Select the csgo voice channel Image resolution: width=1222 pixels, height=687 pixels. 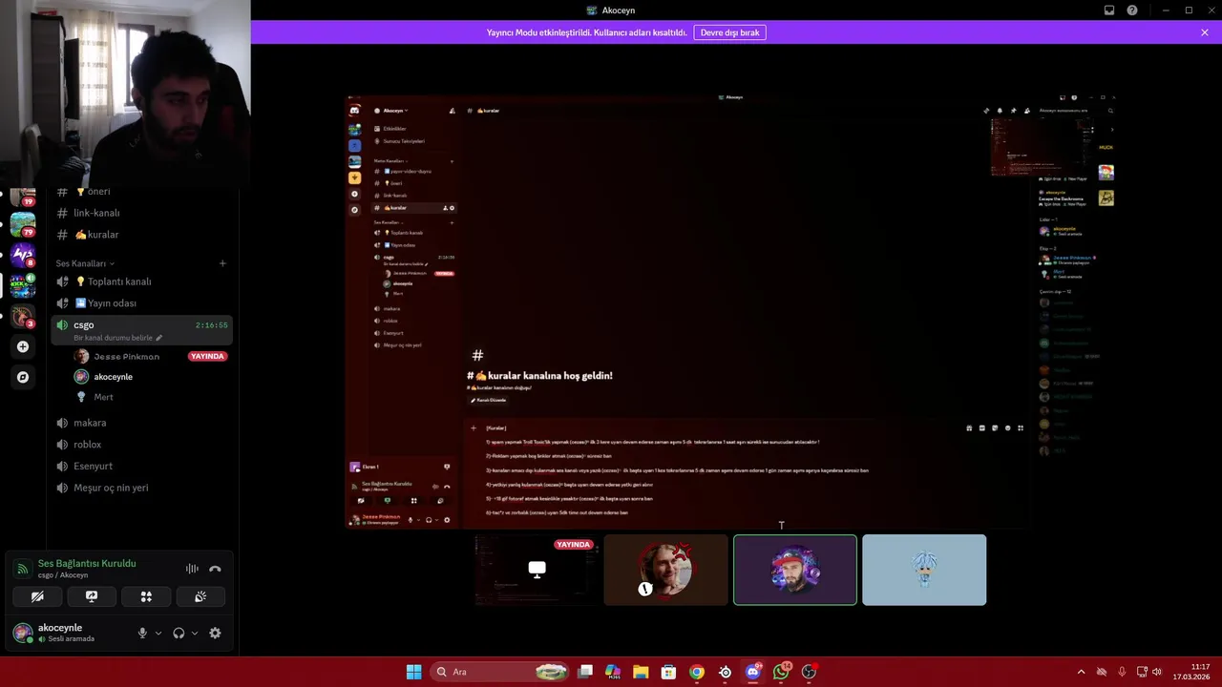pos(141,330)
